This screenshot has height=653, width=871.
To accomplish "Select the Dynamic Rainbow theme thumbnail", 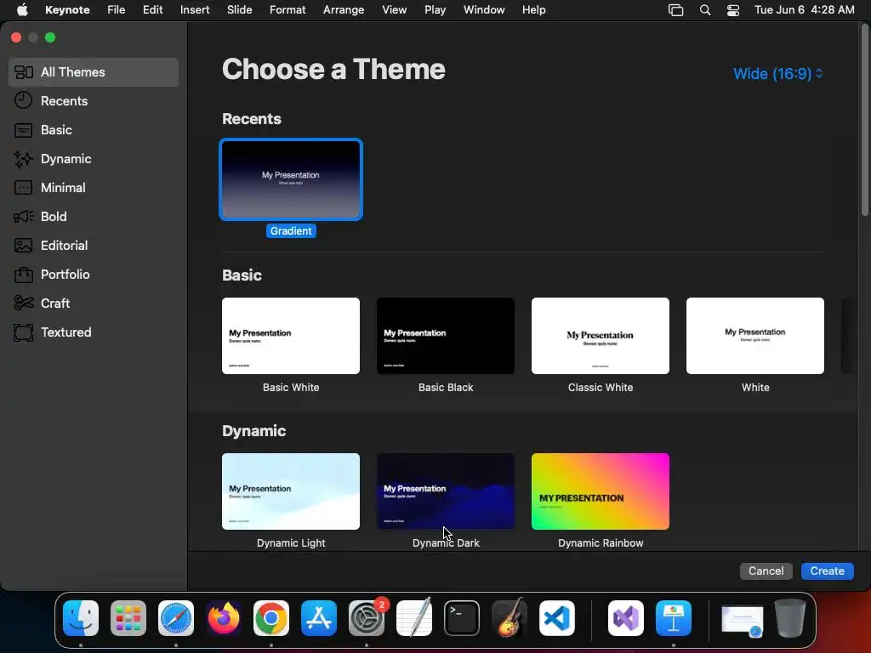I will [601, 491].
